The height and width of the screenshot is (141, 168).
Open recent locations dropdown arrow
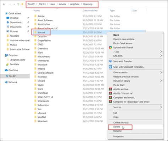click(14, 4)
